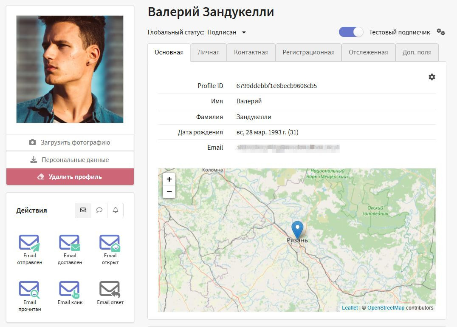Open subscriber settings gears icon near Тестовый подписчик
Screen dimensions: 457x327
441,32
